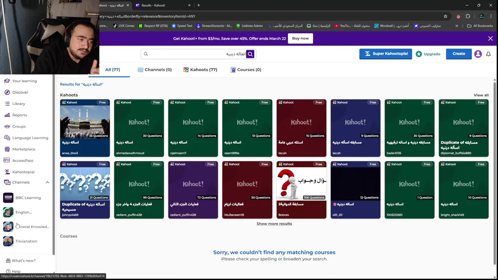Open the 30-question kahoot by ahmedsoudhmoud
The image size is (498, 280).
139,128
